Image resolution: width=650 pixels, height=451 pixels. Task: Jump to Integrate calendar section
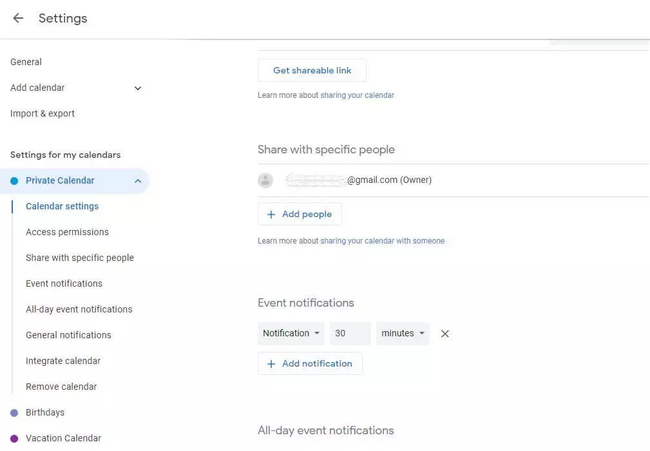(x=63, y=361)
